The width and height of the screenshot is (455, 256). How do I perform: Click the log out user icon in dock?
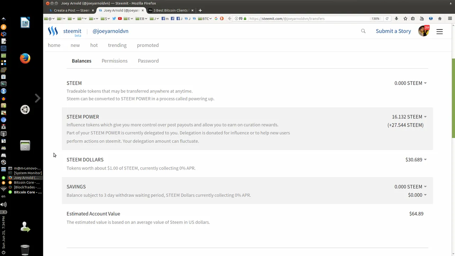click(x=25, y=227)
